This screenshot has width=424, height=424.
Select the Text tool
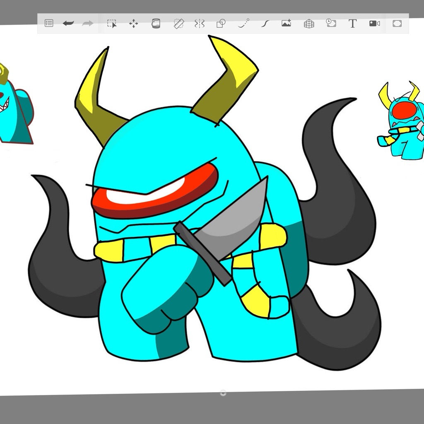[353, 24]
